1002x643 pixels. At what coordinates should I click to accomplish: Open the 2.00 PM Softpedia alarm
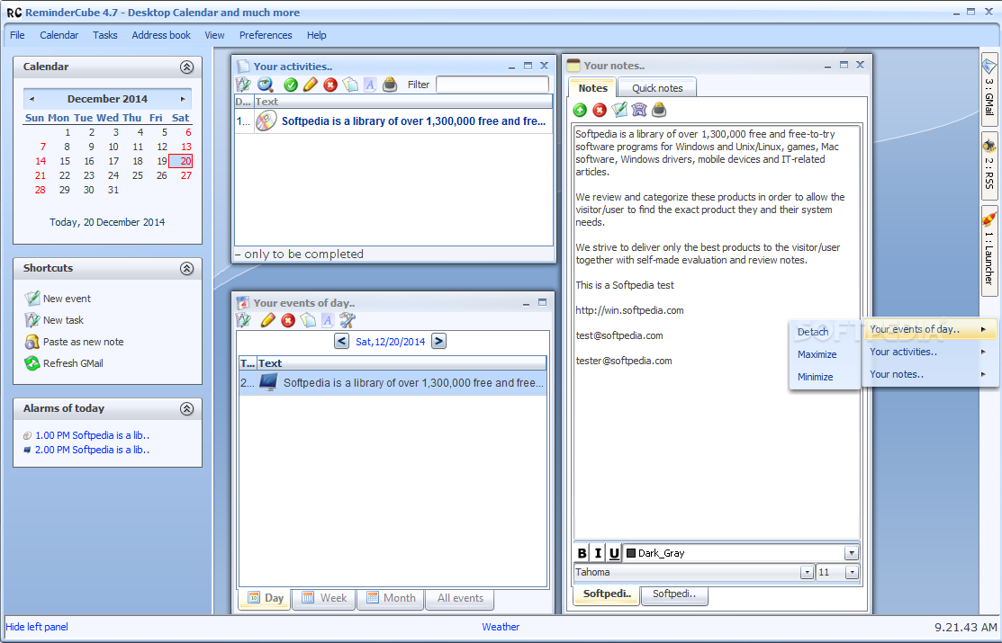tap(92, 451)
